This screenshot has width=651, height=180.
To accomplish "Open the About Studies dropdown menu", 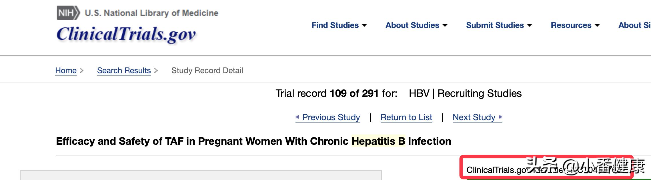I will pos(416,25).
